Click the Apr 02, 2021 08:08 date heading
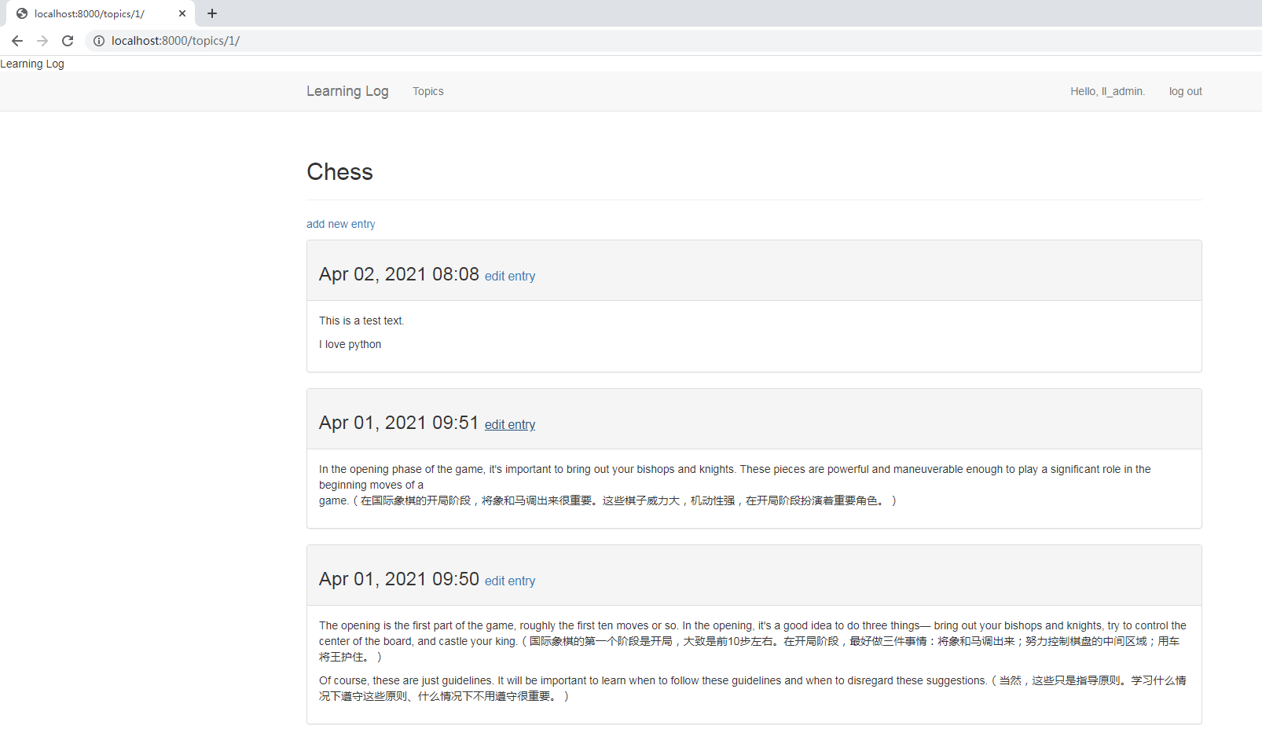 click(x=399, y=274)
